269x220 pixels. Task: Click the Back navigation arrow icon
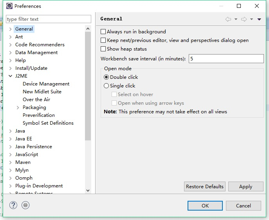(228, 19)
